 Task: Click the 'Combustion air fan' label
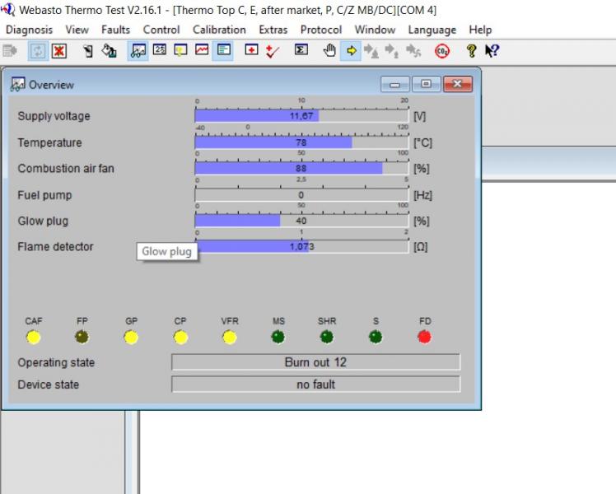pyautogui.click(x=66, y=169)
